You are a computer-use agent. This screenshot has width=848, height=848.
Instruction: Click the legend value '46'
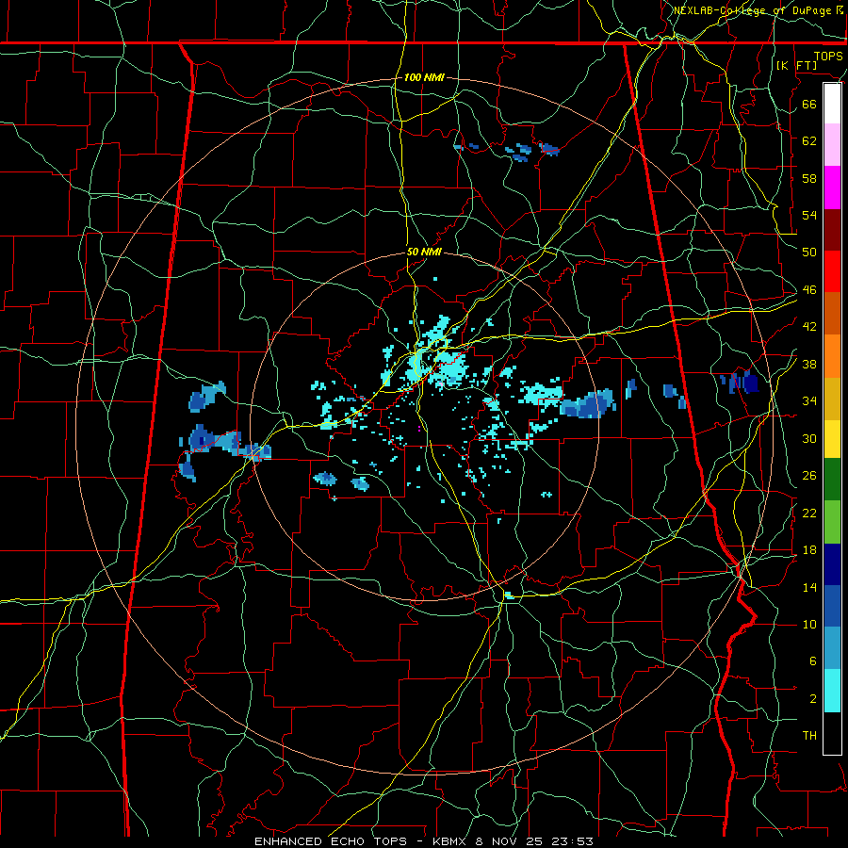[809, 290]
